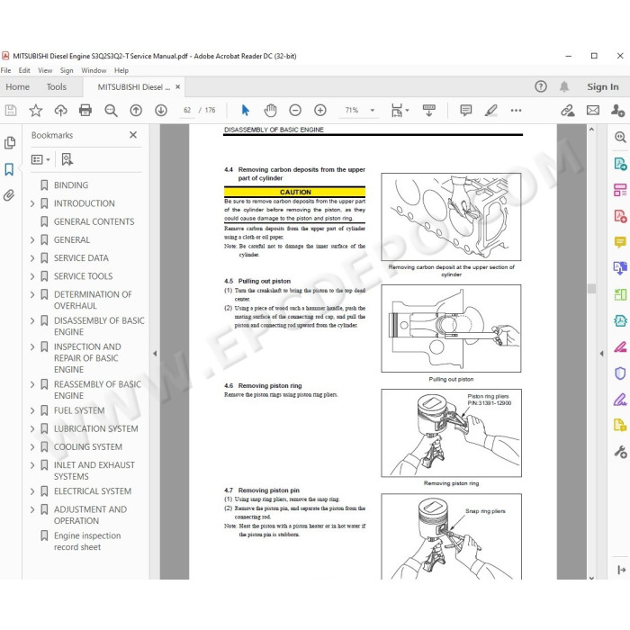The image size is (630, 630).
Task: Open the Window menu
Action: (x=94, y=70)
